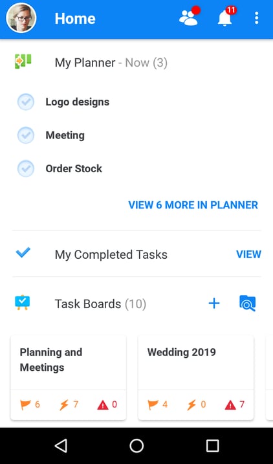Click the red warning count on Wedding 2019
The image size is (273, 464).
point(235,404)
